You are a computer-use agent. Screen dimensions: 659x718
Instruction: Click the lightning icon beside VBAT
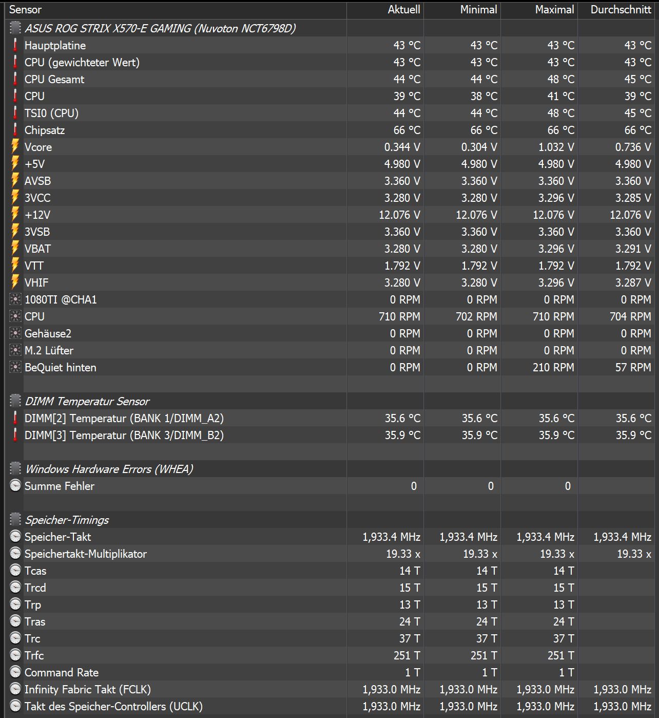tap(15, 249)
